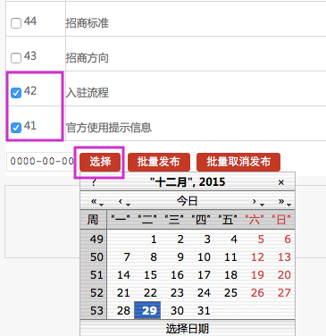
Task: Close the calendar popup with ×
Action: (x=281, y=182)
